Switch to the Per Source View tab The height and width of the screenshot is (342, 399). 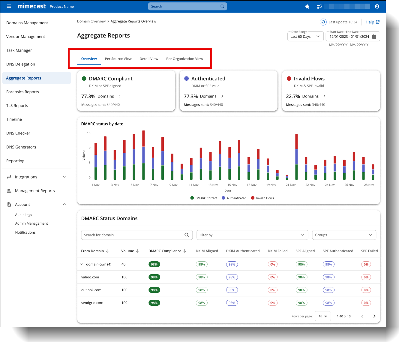pyautogui.click(x=118, y=58)
